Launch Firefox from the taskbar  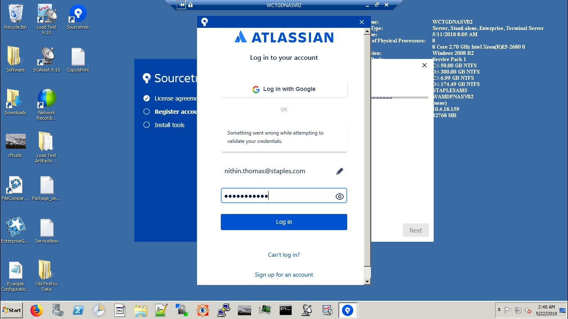tap(37, 310)
